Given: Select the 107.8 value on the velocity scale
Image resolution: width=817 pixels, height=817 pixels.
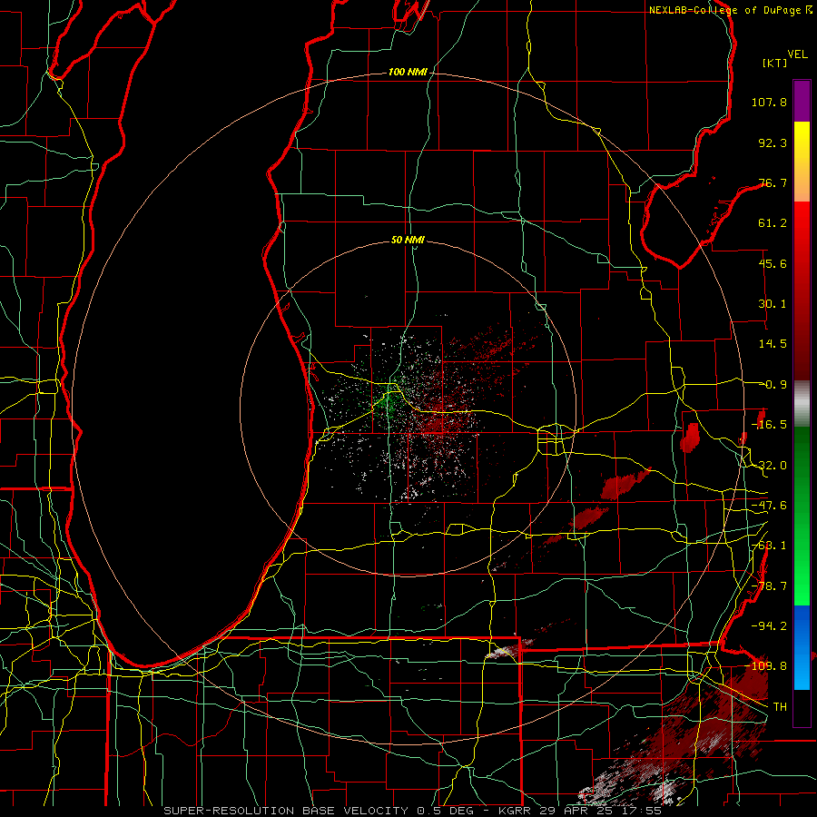Looking at the screenshot, I should pyautogui.click(x=769, y=102).
